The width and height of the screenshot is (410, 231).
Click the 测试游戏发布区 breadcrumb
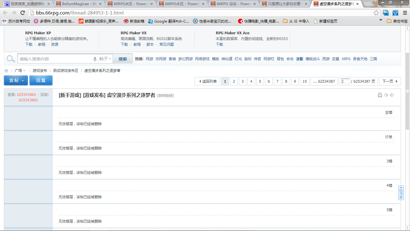(66, 71)
